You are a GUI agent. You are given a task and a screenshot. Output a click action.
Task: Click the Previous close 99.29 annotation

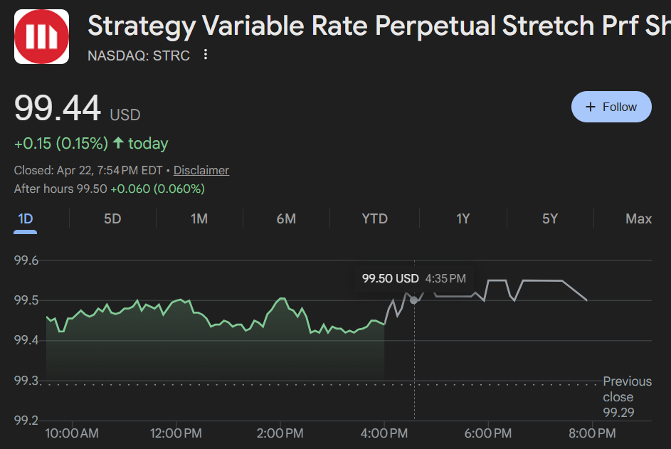pyautogui.click(x=627, y=396)
